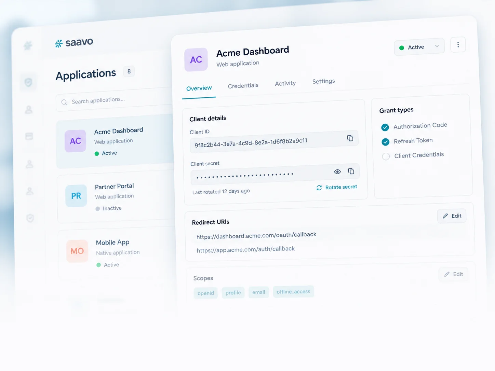Click the Rotate secret button
The height and width of the screenshot is (371, 495).
[x=337, y=187]
